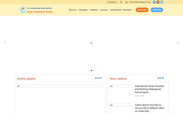The image size is (183, 114).
Task: Open the Twitter social icon
Action: click(x=154, y=2)
